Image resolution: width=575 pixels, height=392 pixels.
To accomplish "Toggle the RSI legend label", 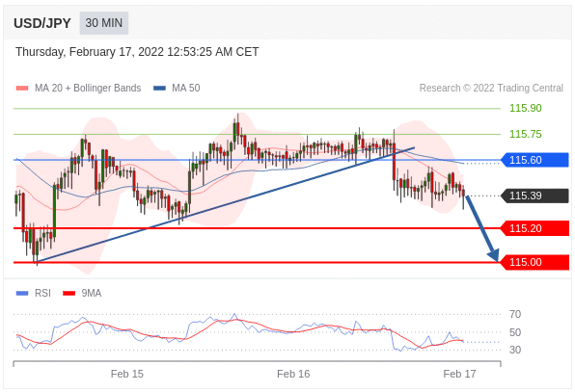I will point(42,293).
